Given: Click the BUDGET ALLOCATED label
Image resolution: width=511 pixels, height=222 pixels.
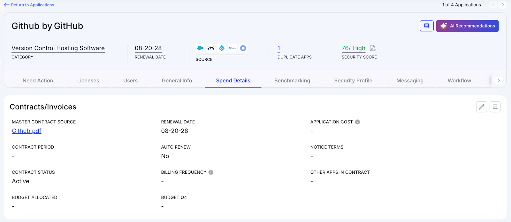Looking at the screenshot, I should click(x=34, y=197).
